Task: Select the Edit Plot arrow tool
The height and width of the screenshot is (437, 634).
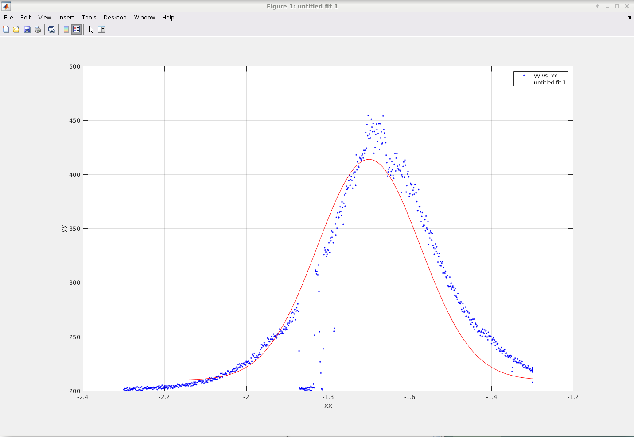Action: 91,29
